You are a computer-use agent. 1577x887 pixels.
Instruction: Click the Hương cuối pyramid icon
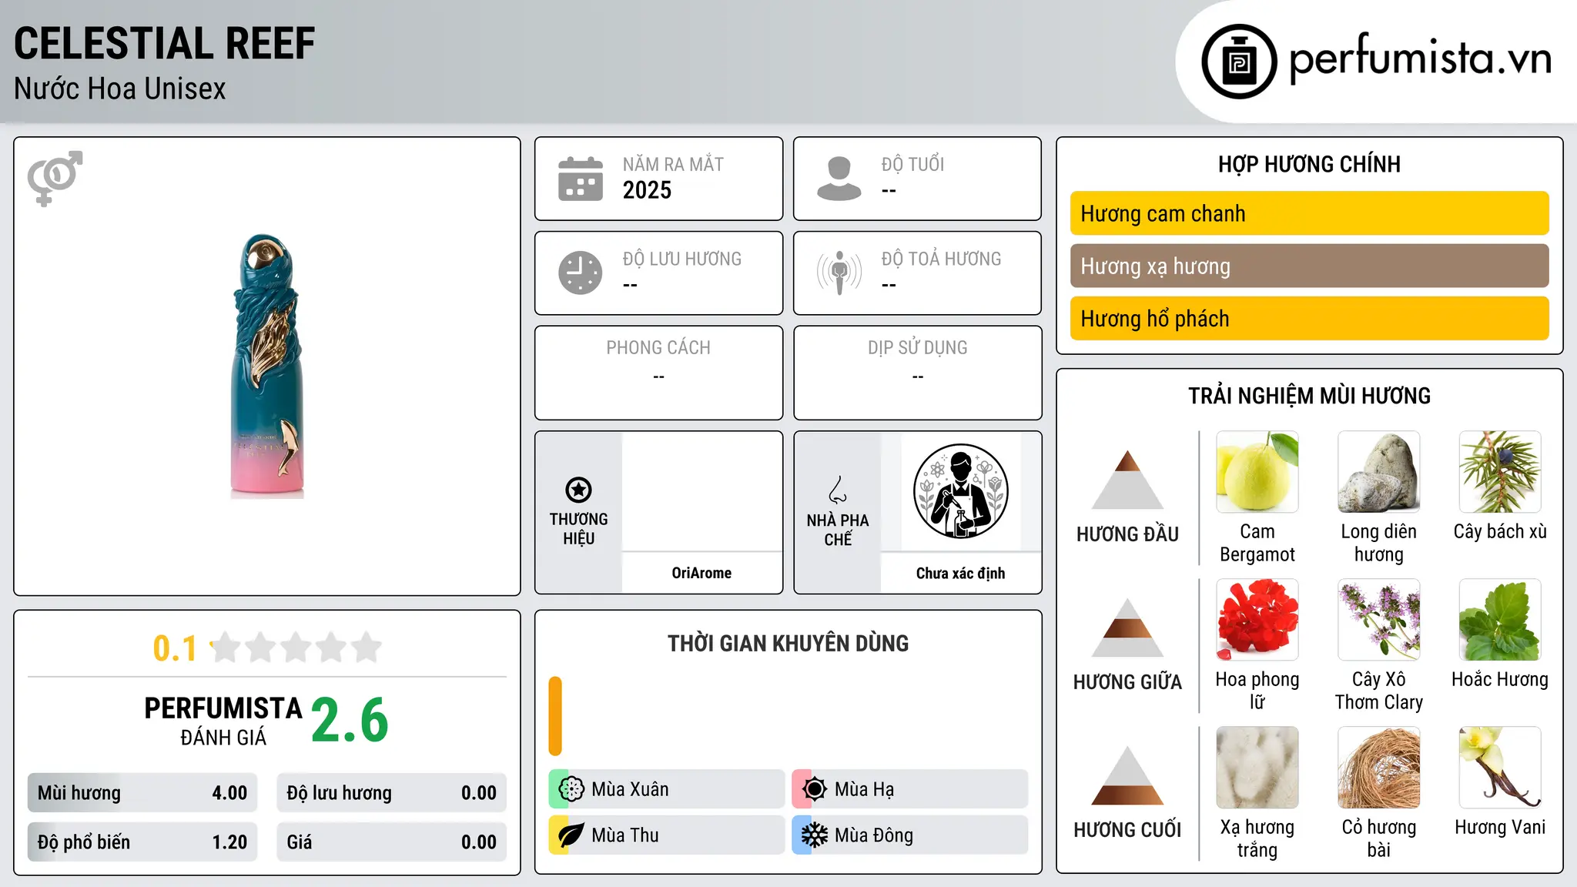click(1127, 775)
